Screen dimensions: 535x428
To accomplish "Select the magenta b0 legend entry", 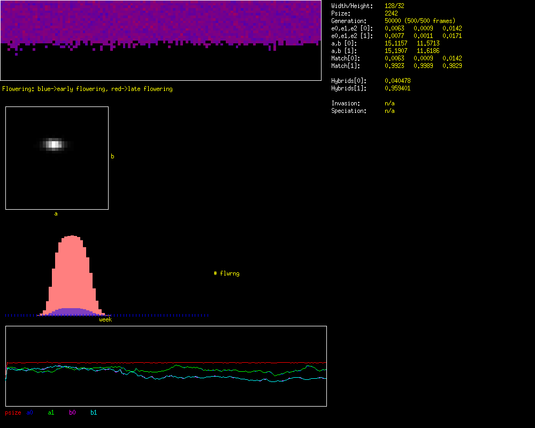I will point(72,412).
